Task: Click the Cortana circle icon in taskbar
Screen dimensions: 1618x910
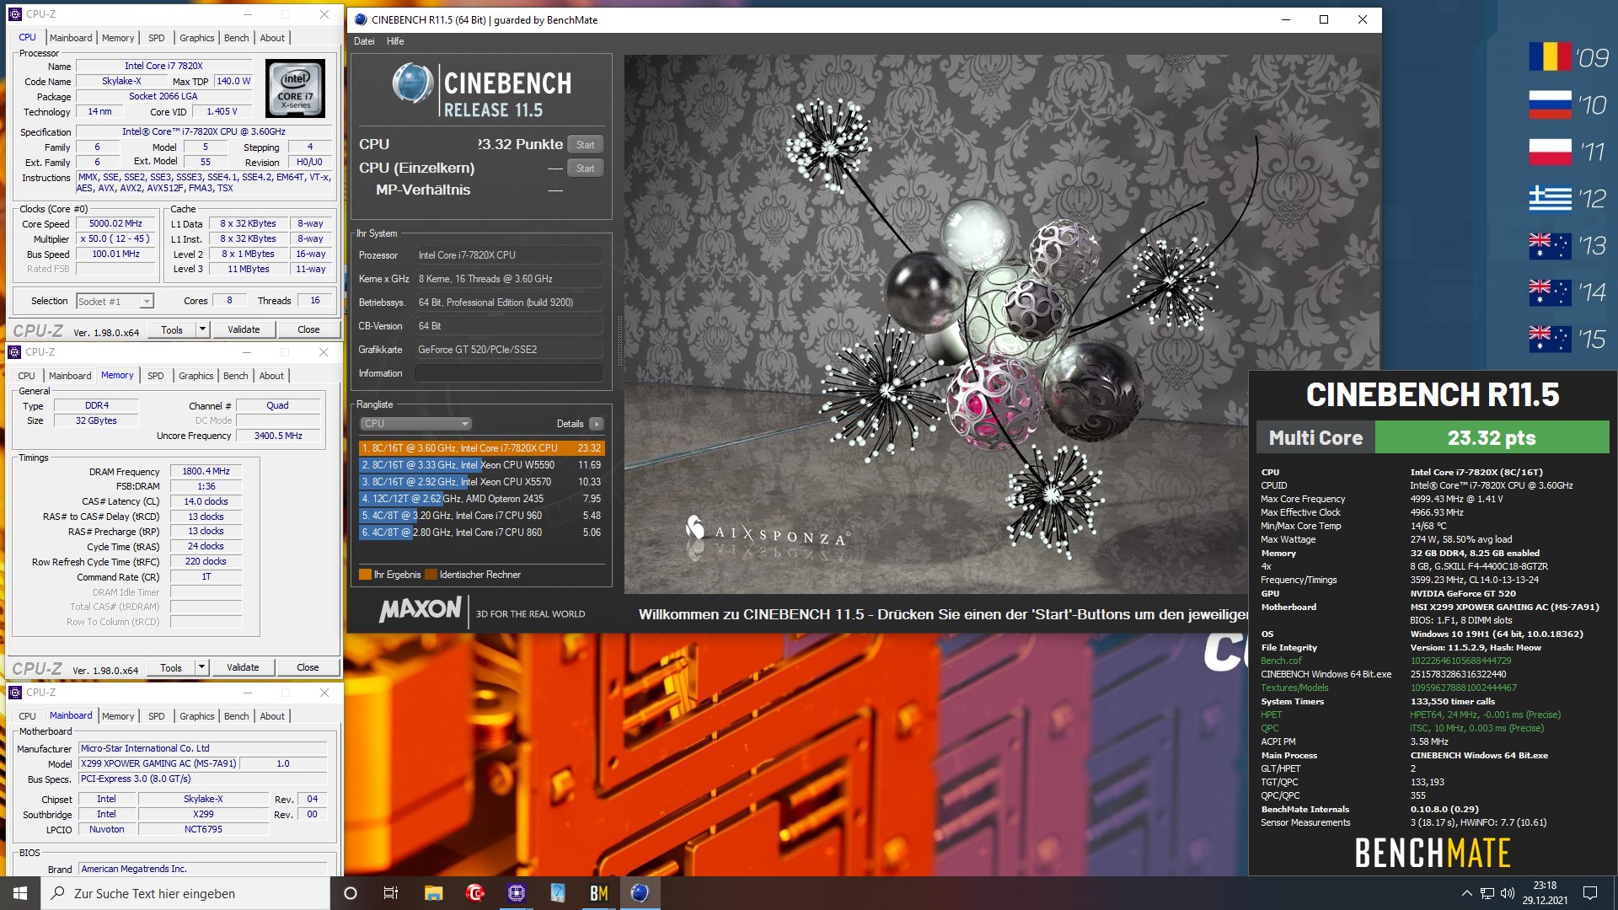Action: (351, 893)
